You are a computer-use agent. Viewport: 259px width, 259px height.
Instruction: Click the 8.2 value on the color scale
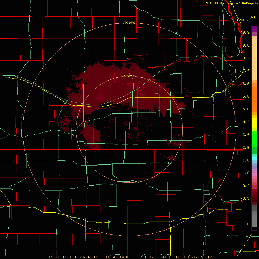pyautogui.click(x=246, y=58)
